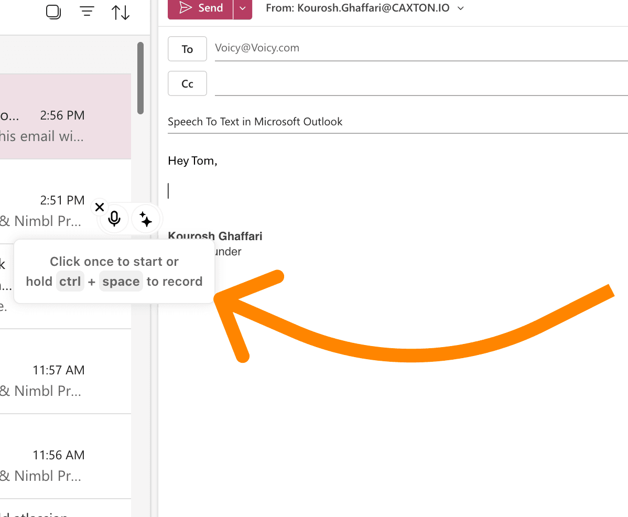Click the subject line Speech To Text

tap(255, 122)
